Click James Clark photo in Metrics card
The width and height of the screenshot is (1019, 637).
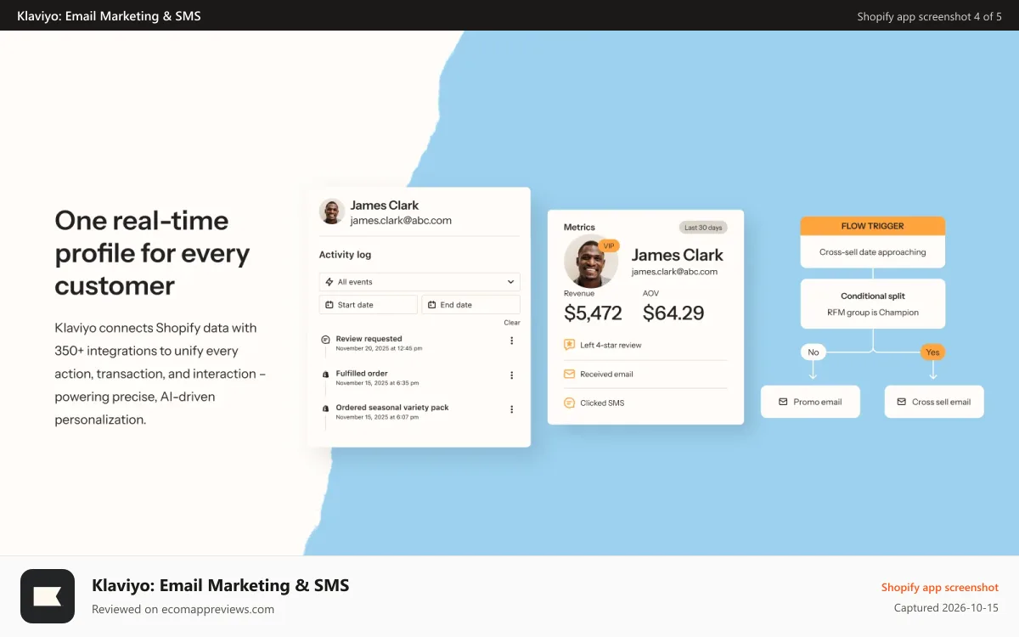tap(591, 261)
